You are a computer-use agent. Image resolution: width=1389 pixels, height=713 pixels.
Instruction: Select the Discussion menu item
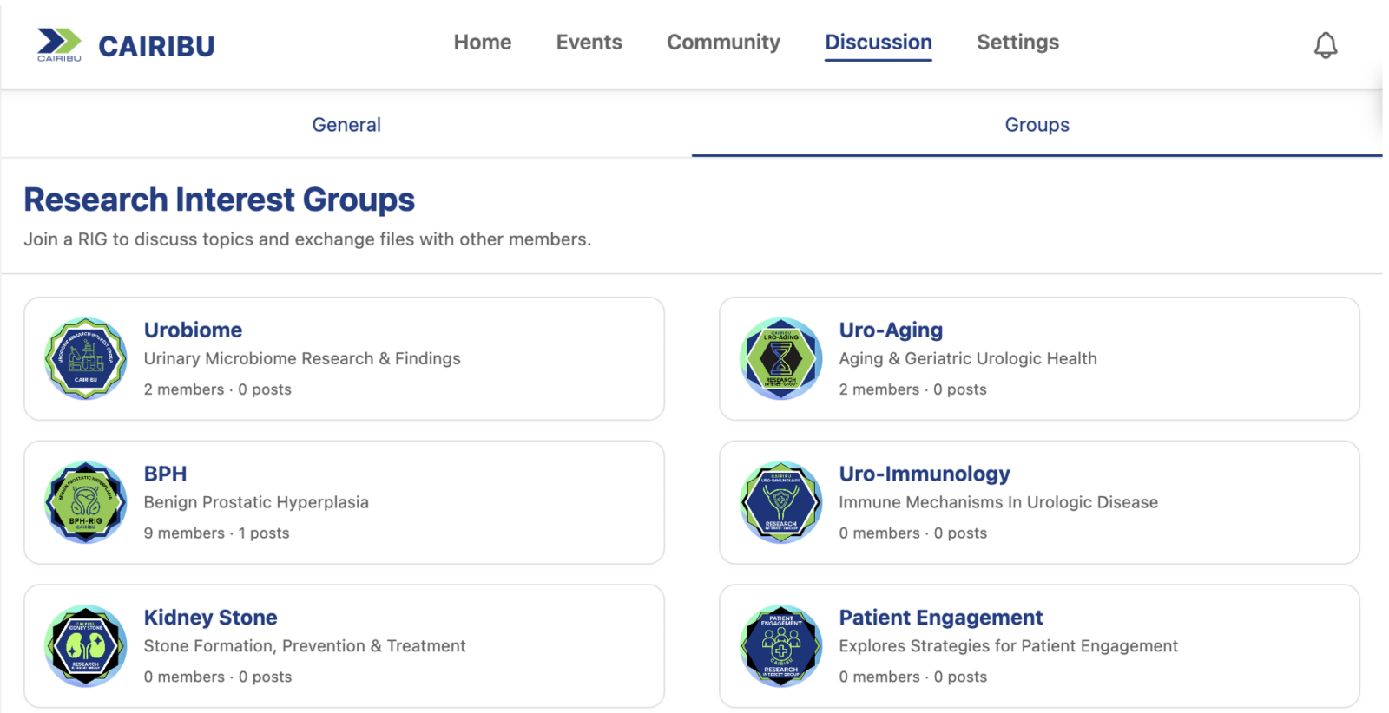[879, 43]
